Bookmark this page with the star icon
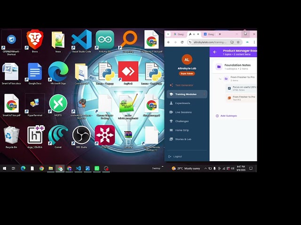 coord(238,42)
